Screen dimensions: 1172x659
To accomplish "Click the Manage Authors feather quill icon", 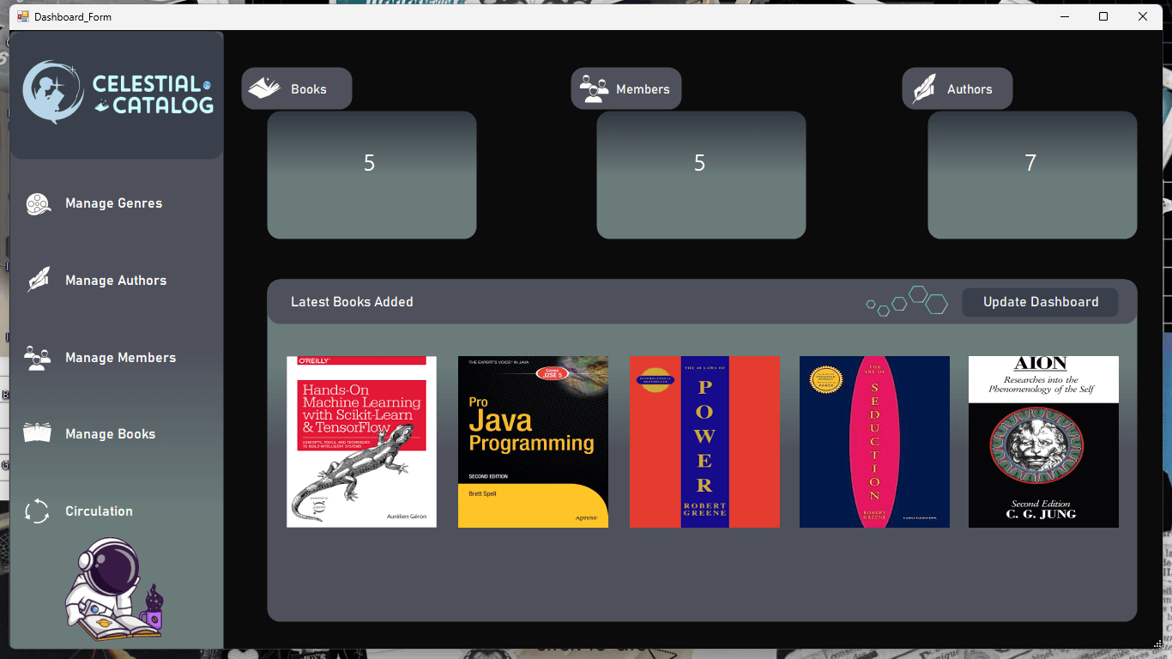I will [38, 281].
